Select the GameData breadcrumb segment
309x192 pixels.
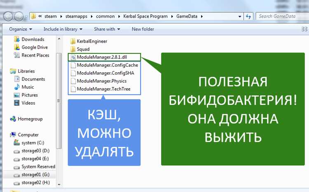pyautogui.click(x=187, y=16)
